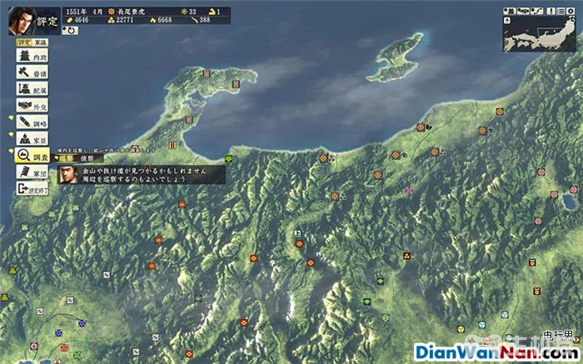Choose the 巡察 patrol sub-option

(x=65, y=159)
